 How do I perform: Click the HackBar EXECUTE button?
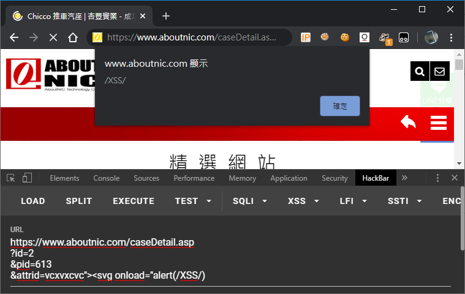pos(134,201)
